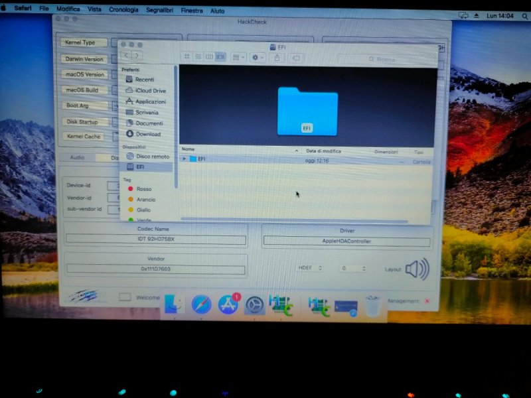Click the edit tags button in Finder toolbar
Image resolution: width=531 pixels, height=398 pixels.
click(x=295, y=58)
